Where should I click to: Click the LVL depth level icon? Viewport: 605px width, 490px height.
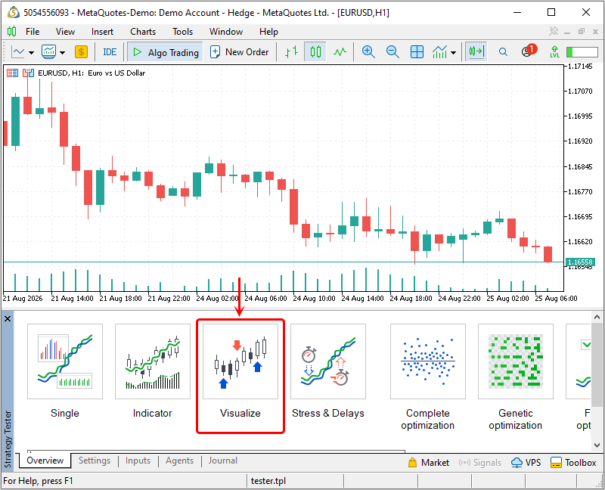554,51
